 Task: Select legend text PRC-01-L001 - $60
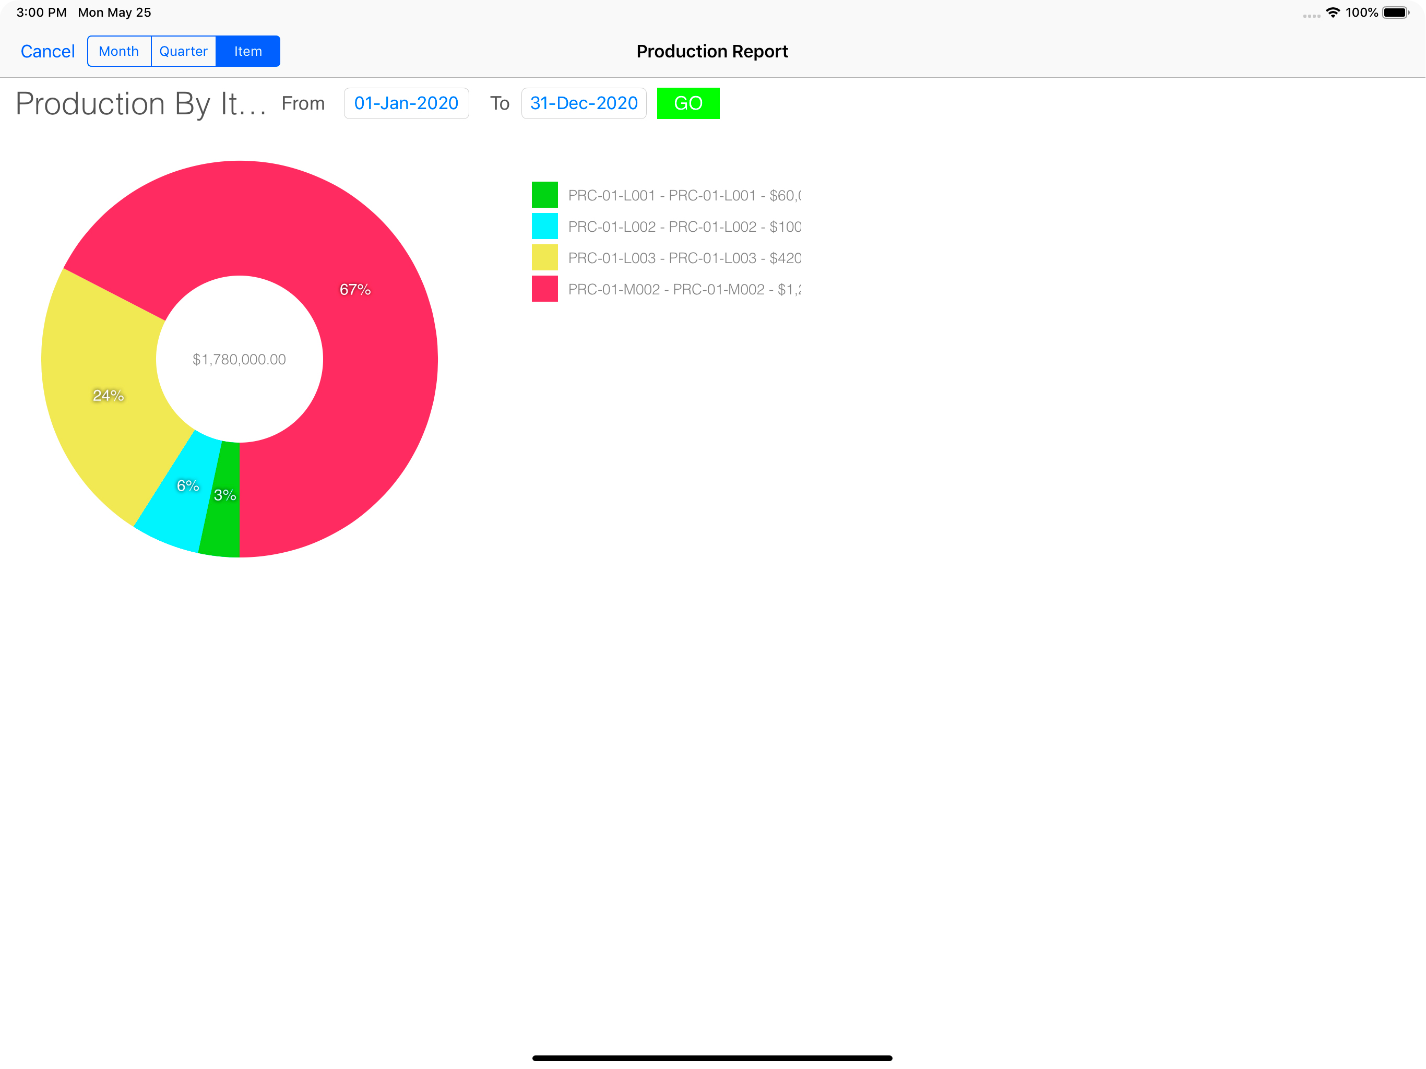[685, 195]
